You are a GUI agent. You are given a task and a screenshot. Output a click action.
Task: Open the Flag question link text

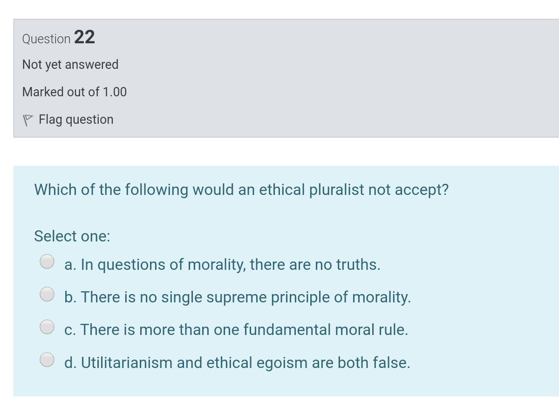pyautogui.click(x=76, y=120)
